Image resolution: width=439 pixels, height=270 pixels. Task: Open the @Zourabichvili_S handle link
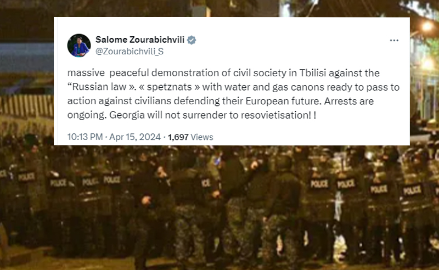tap(130, 52)
